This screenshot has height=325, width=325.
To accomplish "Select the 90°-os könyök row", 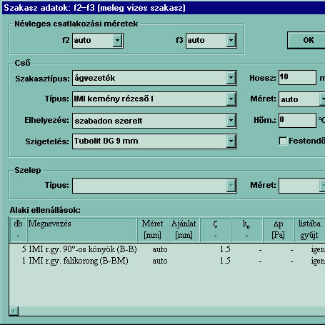I will [167, 249].
